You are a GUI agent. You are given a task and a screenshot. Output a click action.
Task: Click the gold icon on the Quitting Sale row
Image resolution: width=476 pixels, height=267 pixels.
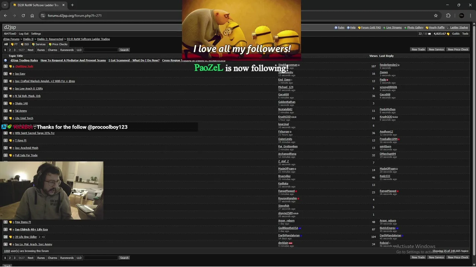(x=10, y=66)
